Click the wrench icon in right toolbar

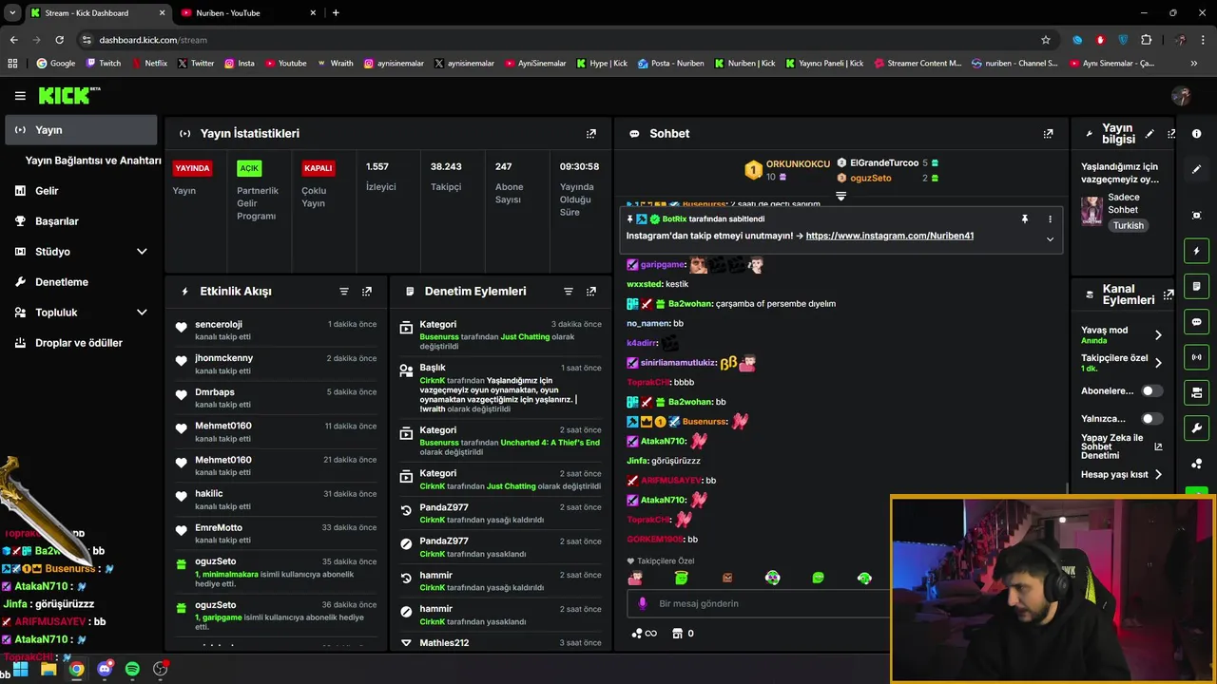coord(1197,428)
